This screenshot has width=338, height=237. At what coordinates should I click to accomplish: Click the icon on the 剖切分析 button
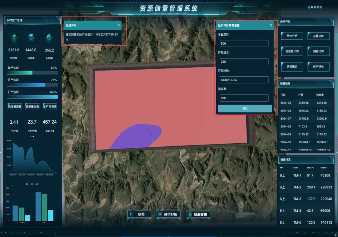160,214
